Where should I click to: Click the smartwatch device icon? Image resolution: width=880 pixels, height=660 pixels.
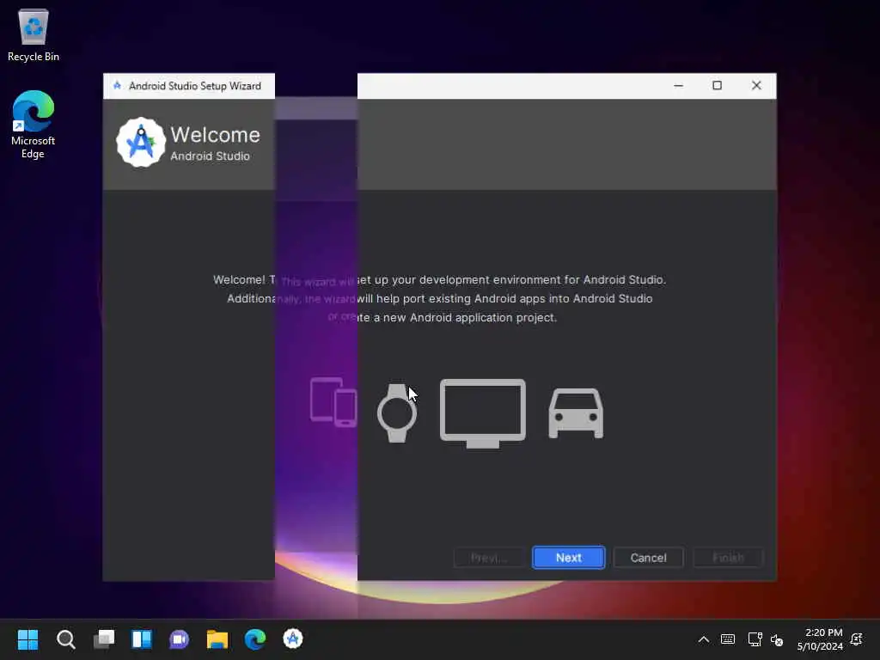tap(397, 413)
